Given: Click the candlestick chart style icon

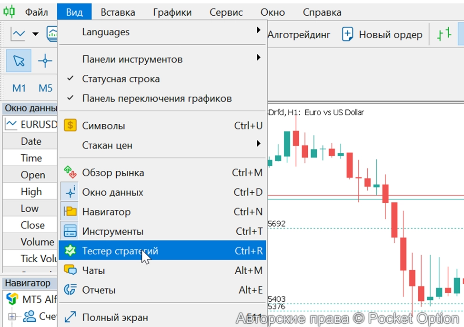Looking at the screenshot, I should pos(52,33).
